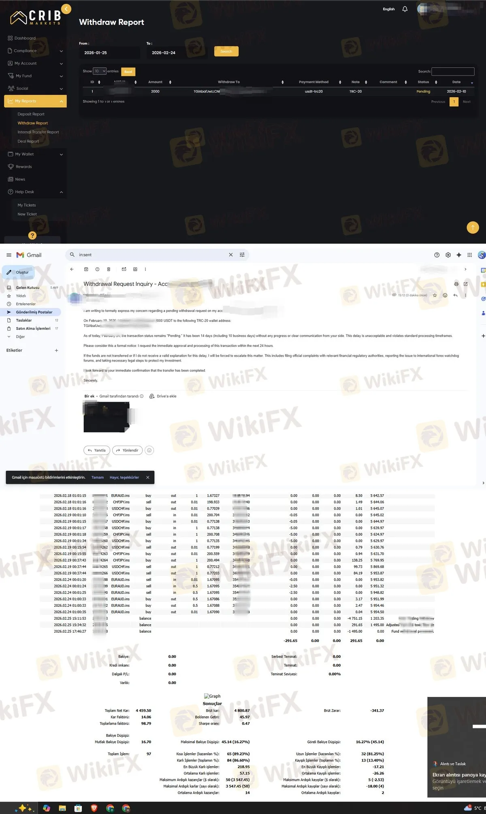Report the email as spam
The height and width of the screenshot is (814, 486).
(x=97, y=269)
